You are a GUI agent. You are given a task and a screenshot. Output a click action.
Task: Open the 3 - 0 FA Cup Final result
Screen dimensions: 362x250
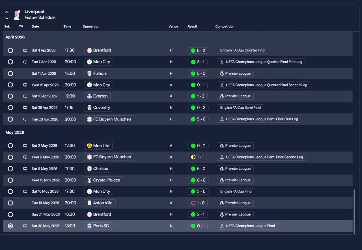tap(198, 191)
